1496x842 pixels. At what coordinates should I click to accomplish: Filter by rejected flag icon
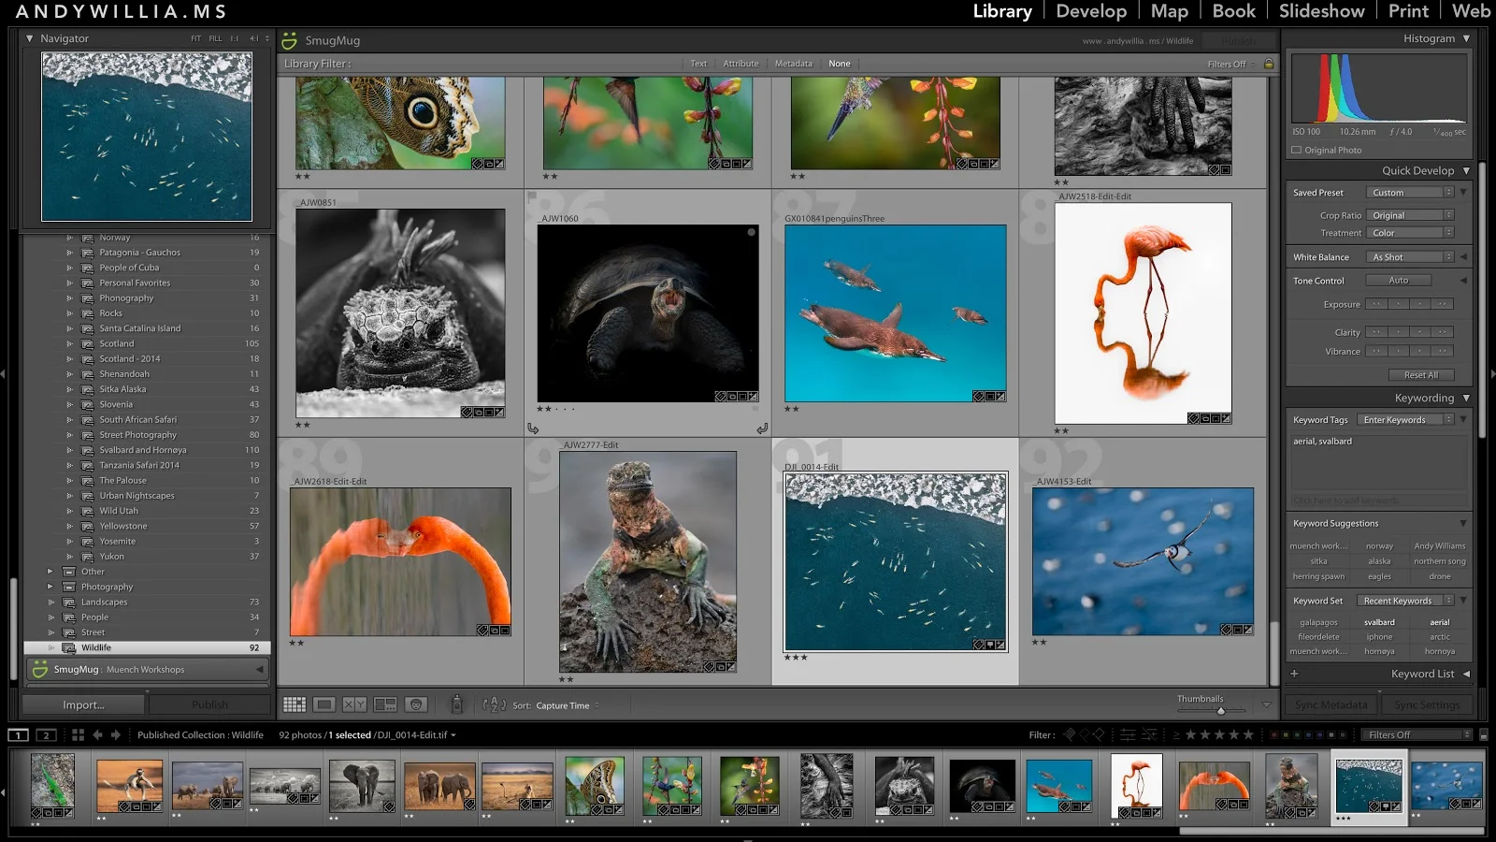[x=1099, y=734]
